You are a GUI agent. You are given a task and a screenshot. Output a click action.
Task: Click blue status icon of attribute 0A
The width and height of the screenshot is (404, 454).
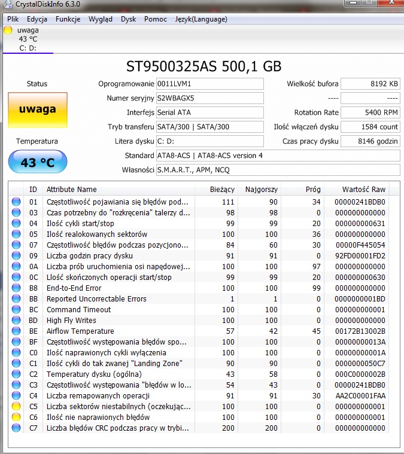[16, 266]
